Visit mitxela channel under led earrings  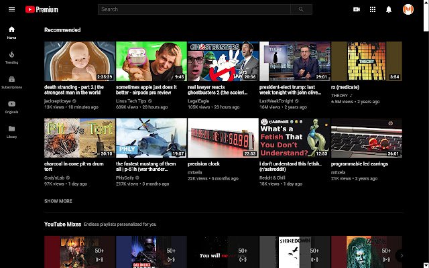pos(338,173)
